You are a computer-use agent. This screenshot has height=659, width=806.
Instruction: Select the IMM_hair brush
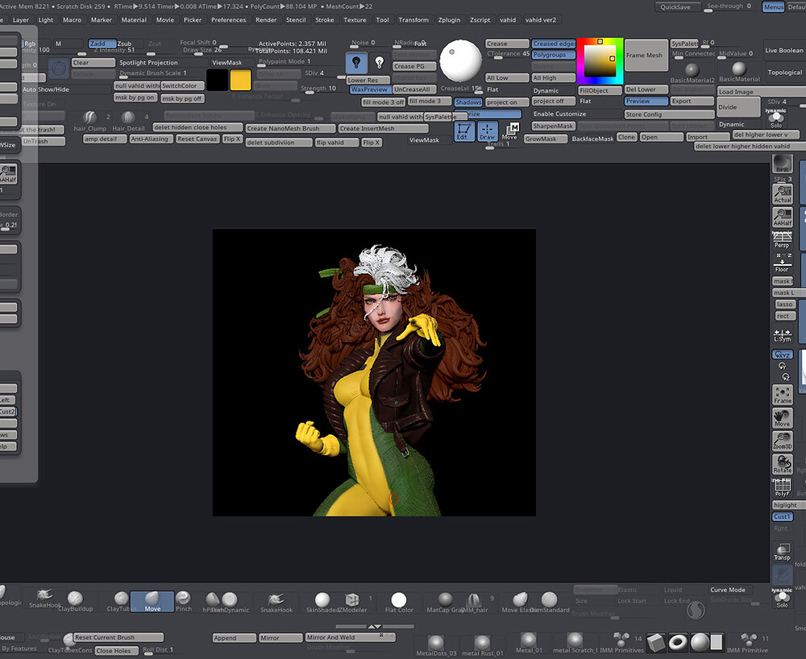pyautogui.click(x=473, y=602)
